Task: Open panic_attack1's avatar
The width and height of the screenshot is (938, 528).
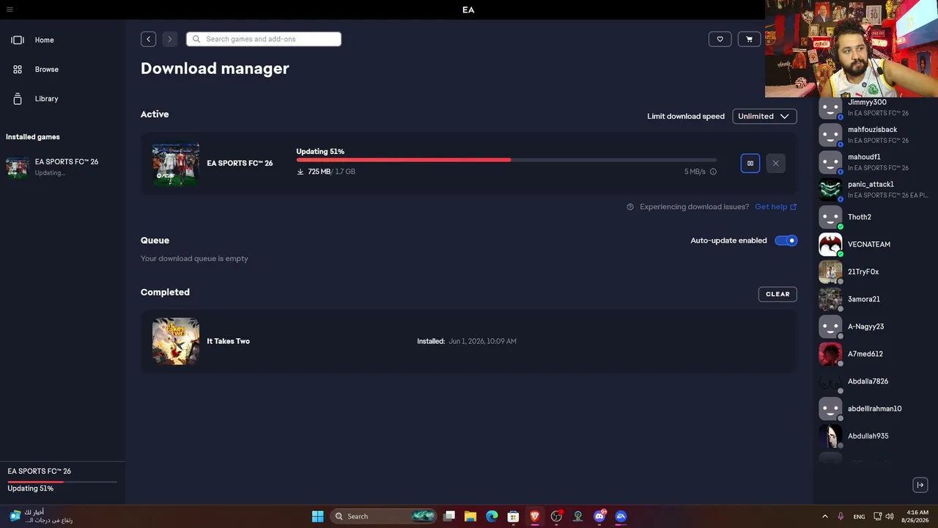Action: pos(830,190)
